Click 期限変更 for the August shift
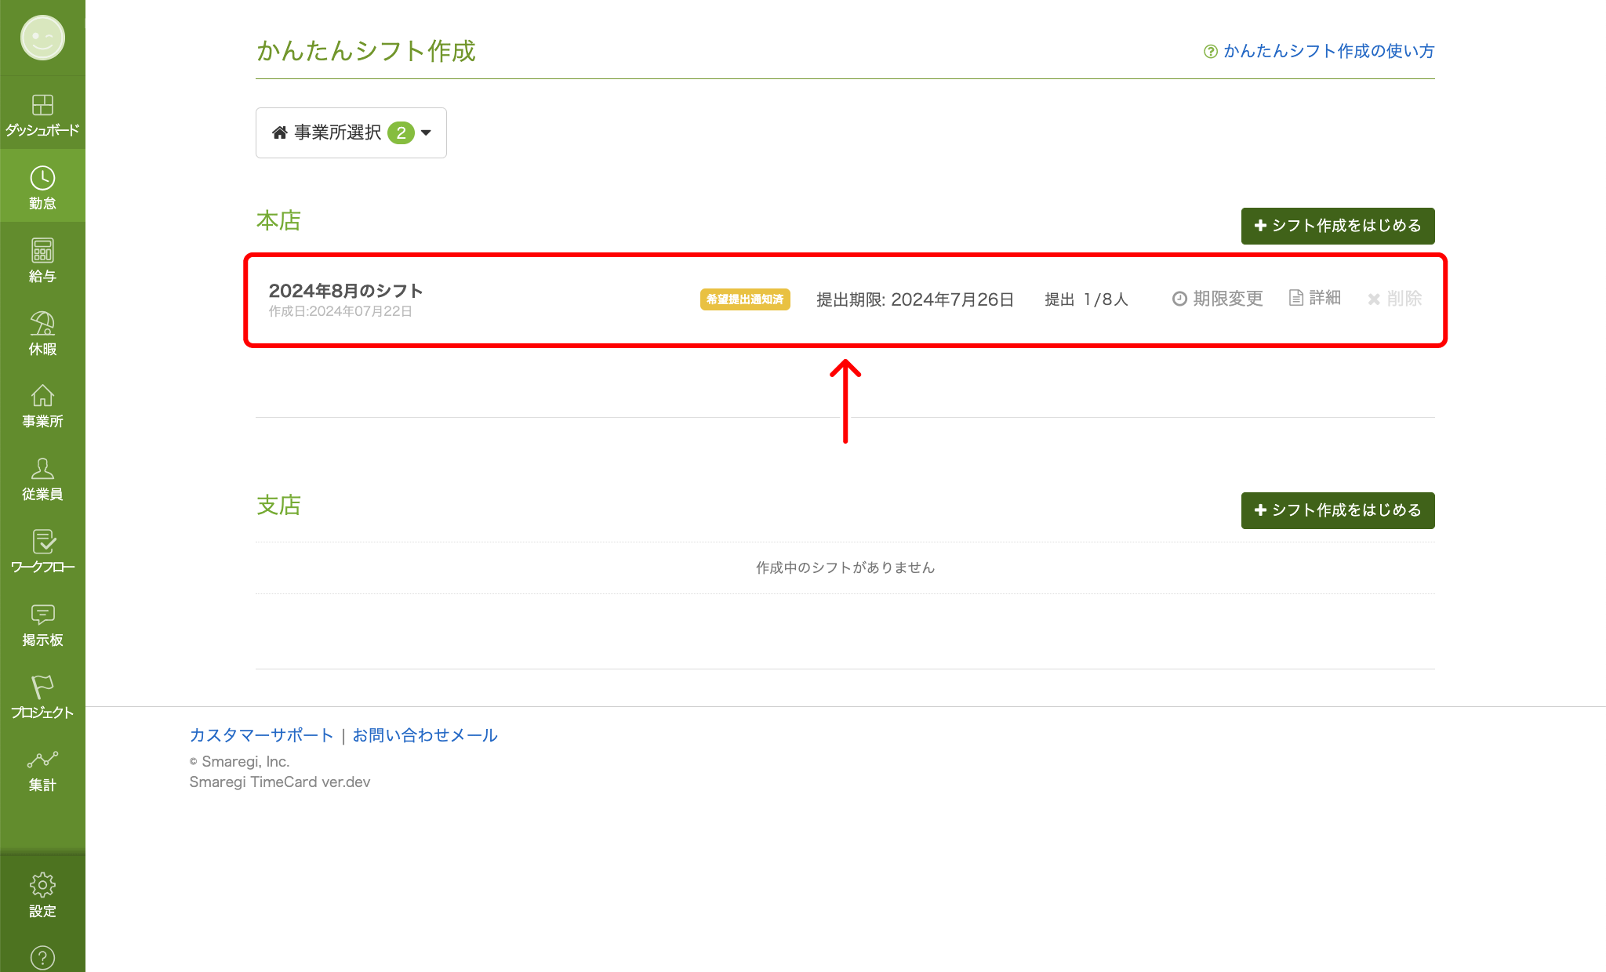 pos(1218,299)
